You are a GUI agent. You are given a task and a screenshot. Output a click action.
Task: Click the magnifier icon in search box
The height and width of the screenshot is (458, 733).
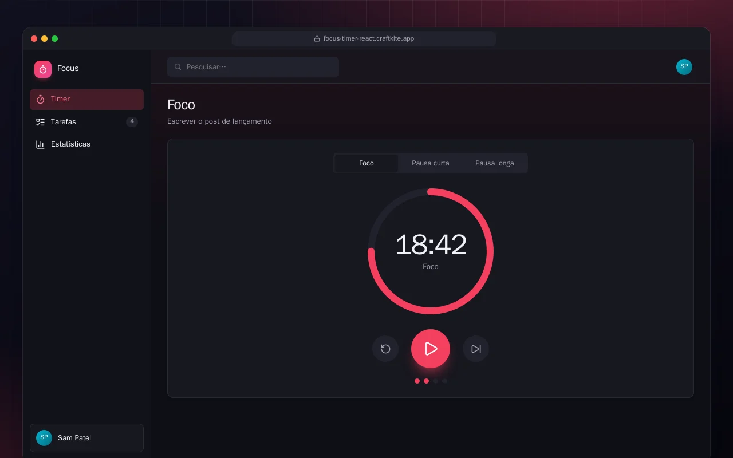coord(178,67)
